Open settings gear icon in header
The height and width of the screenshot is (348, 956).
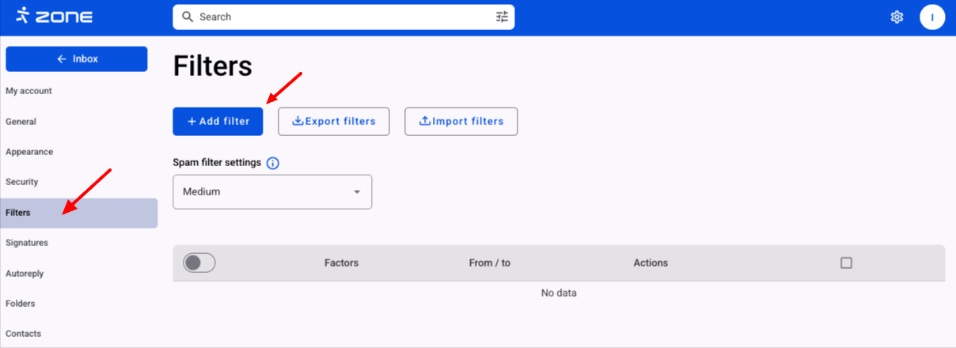pos(897,17)
